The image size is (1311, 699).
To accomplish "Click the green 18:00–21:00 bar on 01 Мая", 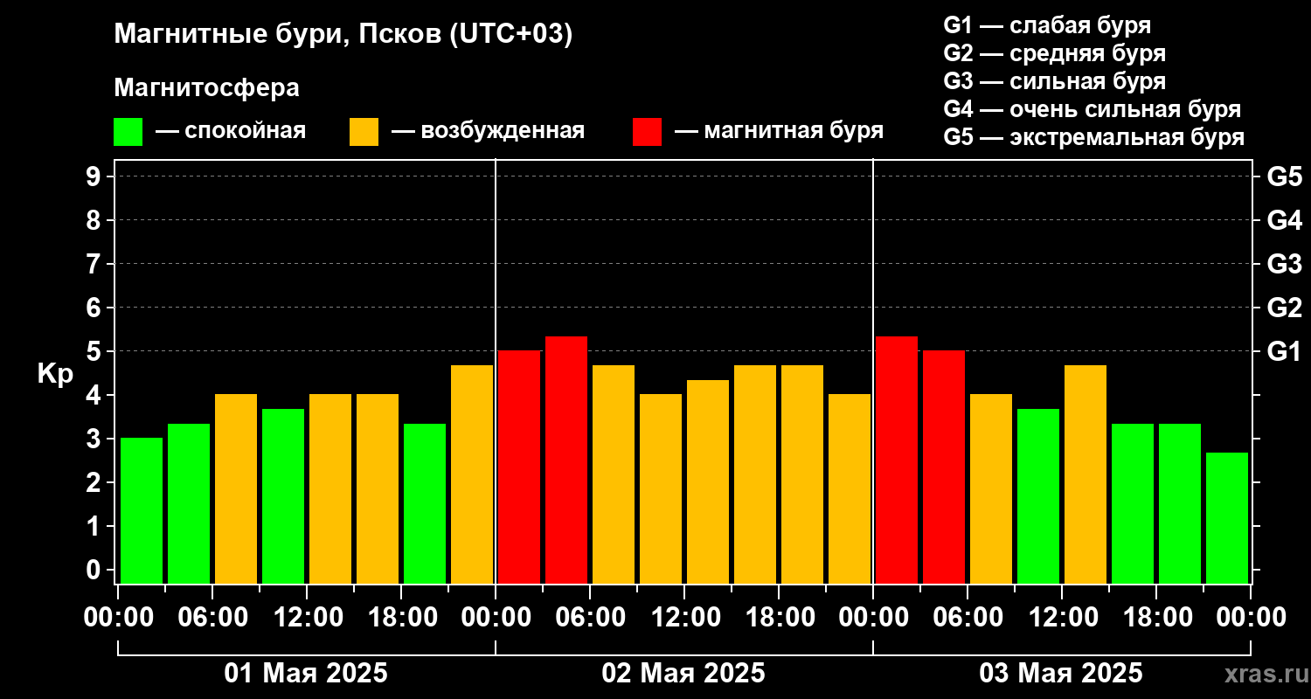I will click(425, 503).
